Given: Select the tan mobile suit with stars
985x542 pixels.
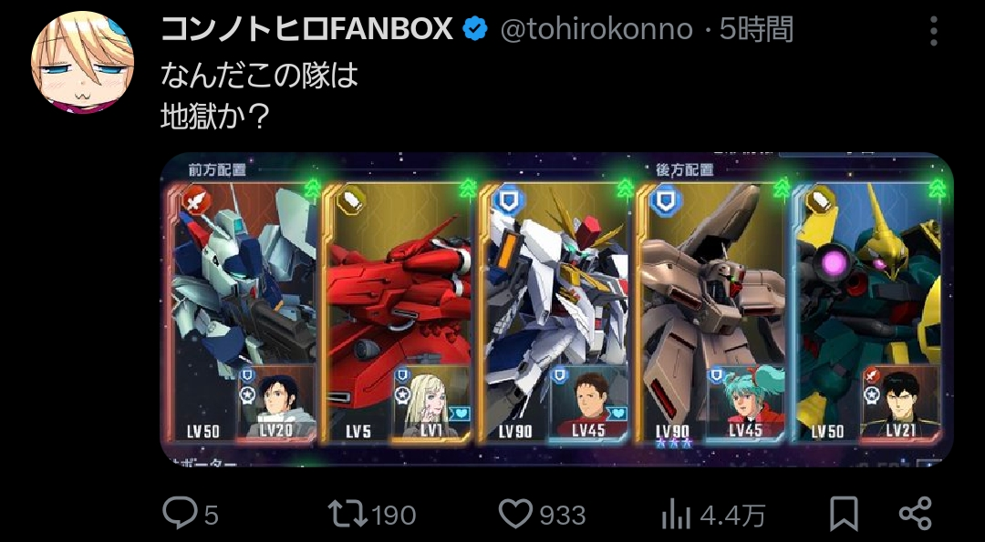Looking at the screenshot, I should (711, 312).
